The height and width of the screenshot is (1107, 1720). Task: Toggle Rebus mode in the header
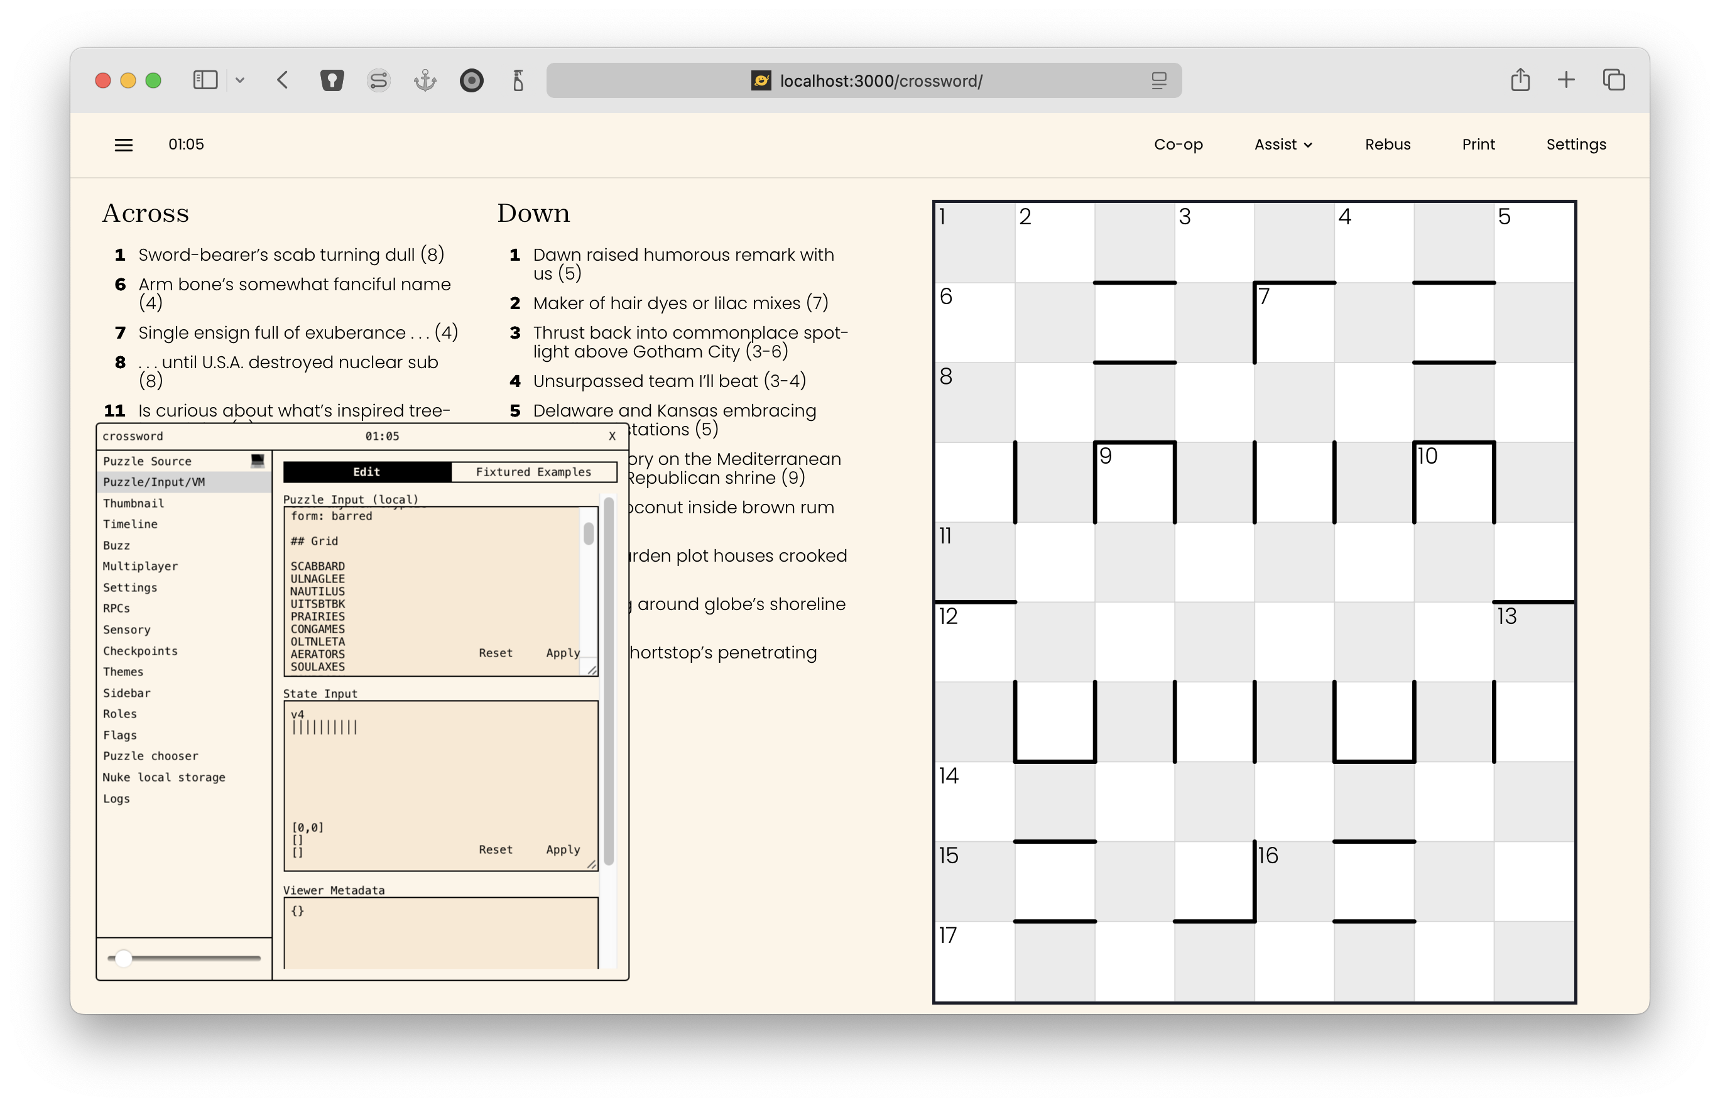(1387, 145)
